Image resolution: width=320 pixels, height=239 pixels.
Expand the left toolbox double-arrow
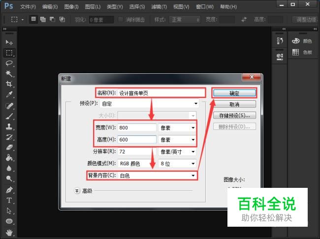pos(5,29)
